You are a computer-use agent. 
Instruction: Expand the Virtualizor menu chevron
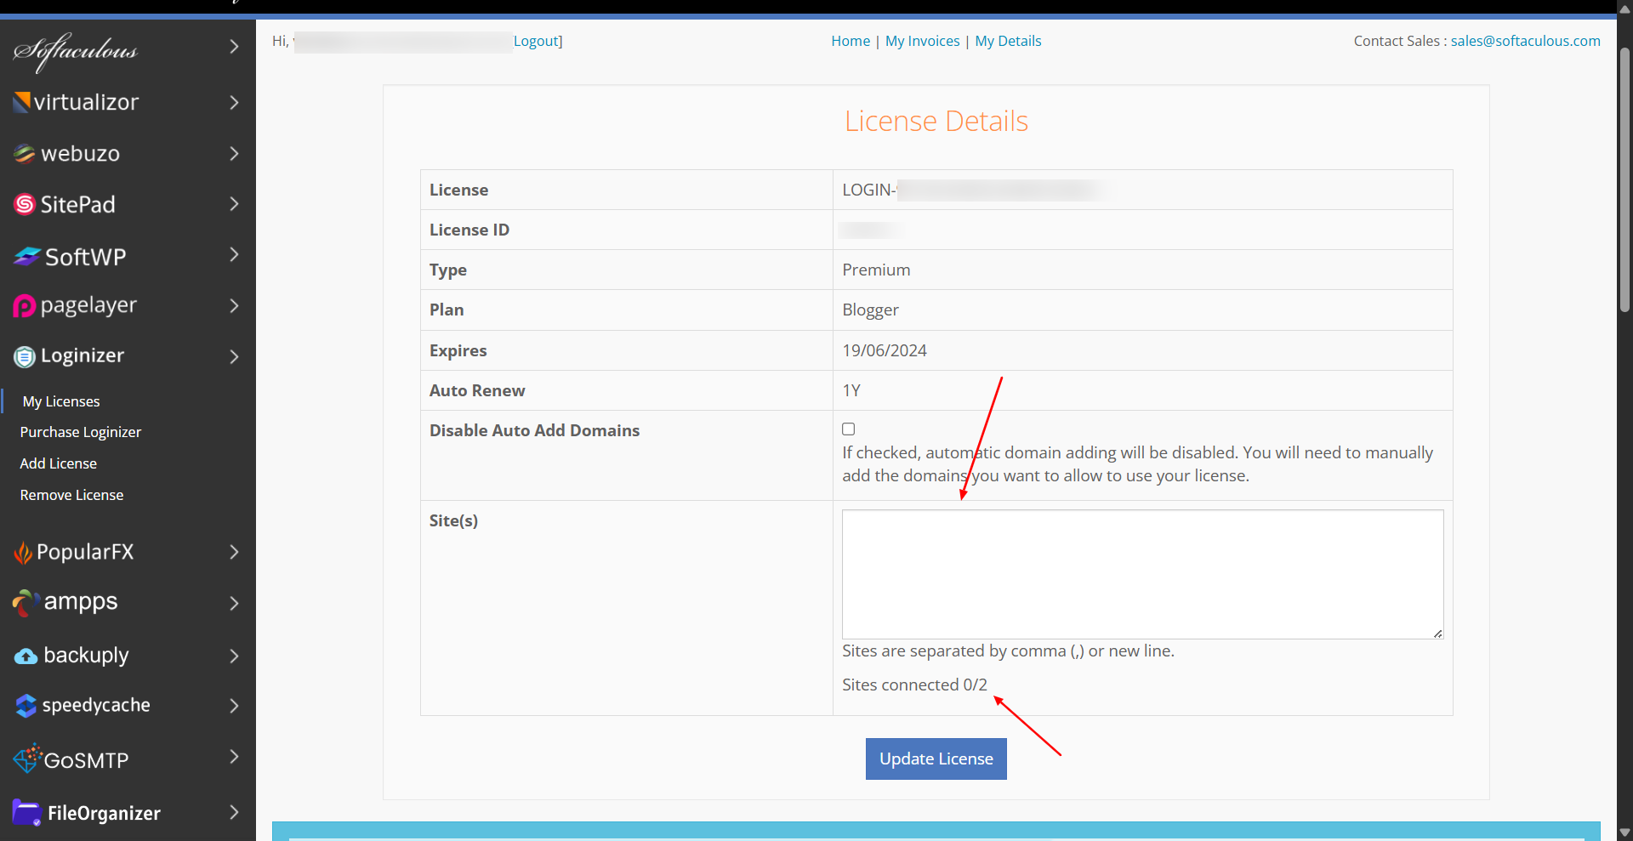point(235,103)
